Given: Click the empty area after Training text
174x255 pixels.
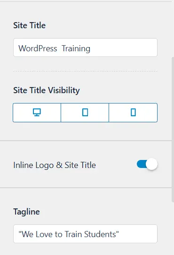Looking at the screenshot, I should [x=124, y=48].
